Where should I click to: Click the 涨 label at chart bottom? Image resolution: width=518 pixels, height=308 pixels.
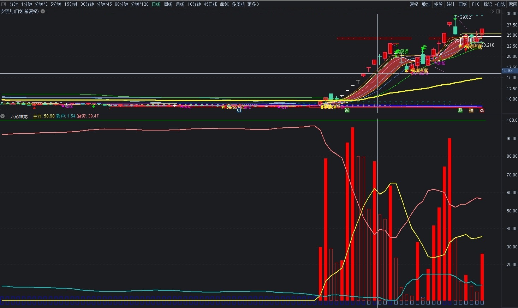pos(482,110)
